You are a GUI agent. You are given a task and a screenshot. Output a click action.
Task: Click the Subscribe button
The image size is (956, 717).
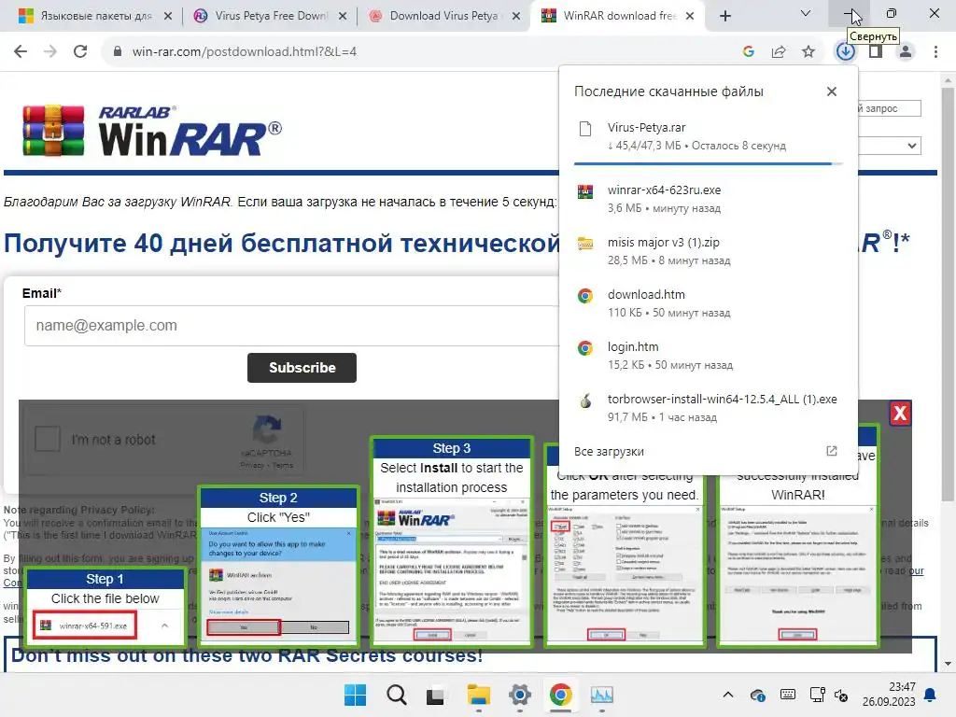point(302,368)
